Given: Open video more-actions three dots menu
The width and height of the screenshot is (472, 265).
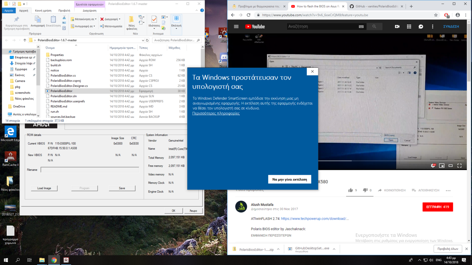Looking at the screenshot, I should tap(448, 190).
